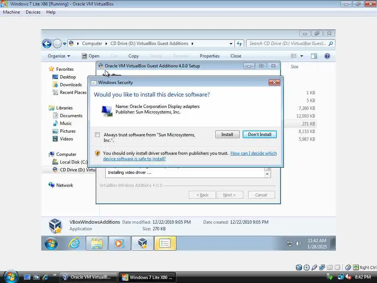The width and height of the screenshot is (377, 283).
Task: Open the Organize dropdown menu
Action: [59, 56]
